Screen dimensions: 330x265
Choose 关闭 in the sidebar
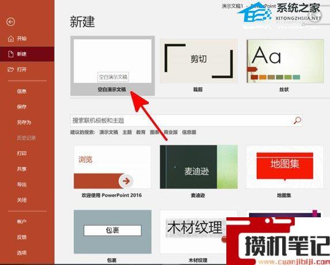click(22, 200)
